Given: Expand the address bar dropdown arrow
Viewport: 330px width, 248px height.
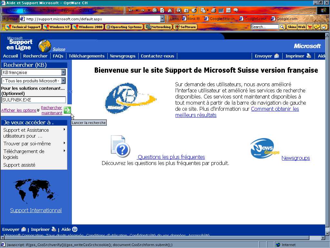Looking at the screenshot, I should 162,19.
